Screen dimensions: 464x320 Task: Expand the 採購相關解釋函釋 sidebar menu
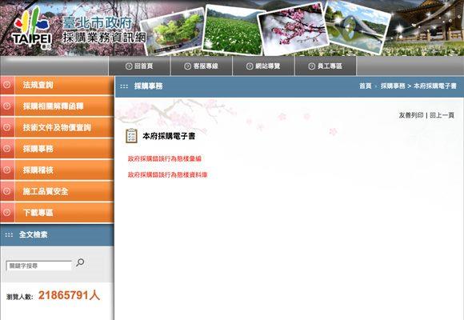coord(57,106)
